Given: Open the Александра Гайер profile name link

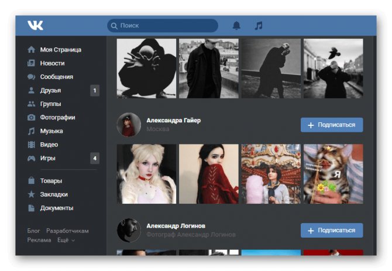Looking at the screenshot, I should pos(174,120).
